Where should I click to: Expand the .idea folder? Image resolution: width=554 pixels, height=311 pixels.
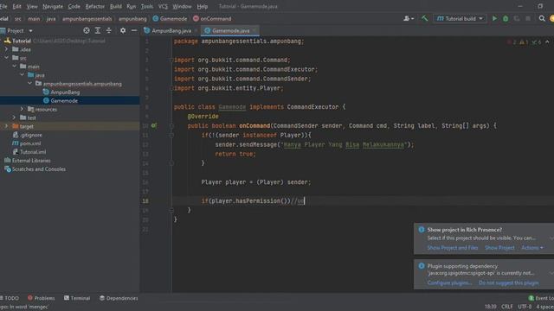(x=6, y=49)
